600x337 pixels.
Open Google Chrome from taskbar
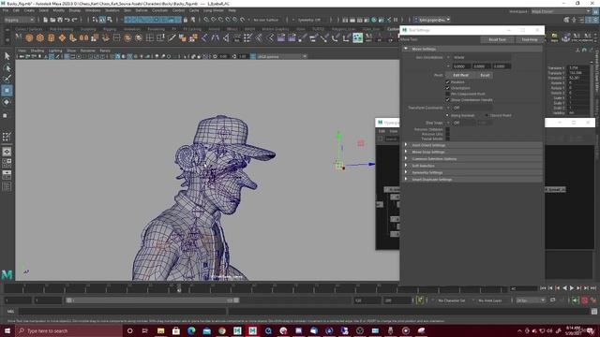[x=222, y=330]
